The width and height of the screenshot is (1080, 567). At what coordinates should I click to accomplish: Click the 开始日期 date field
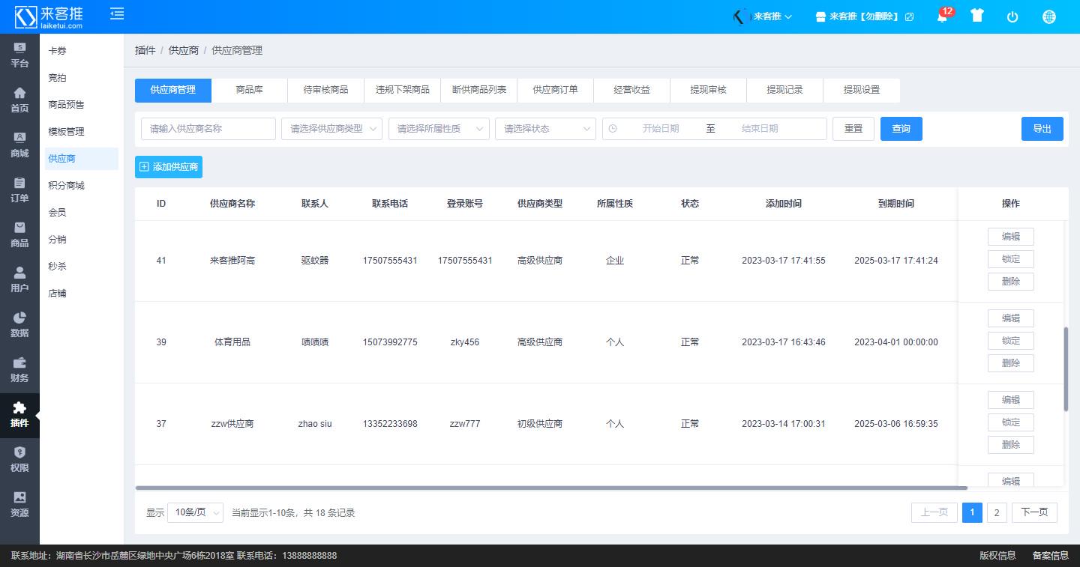tap(661, 129)
